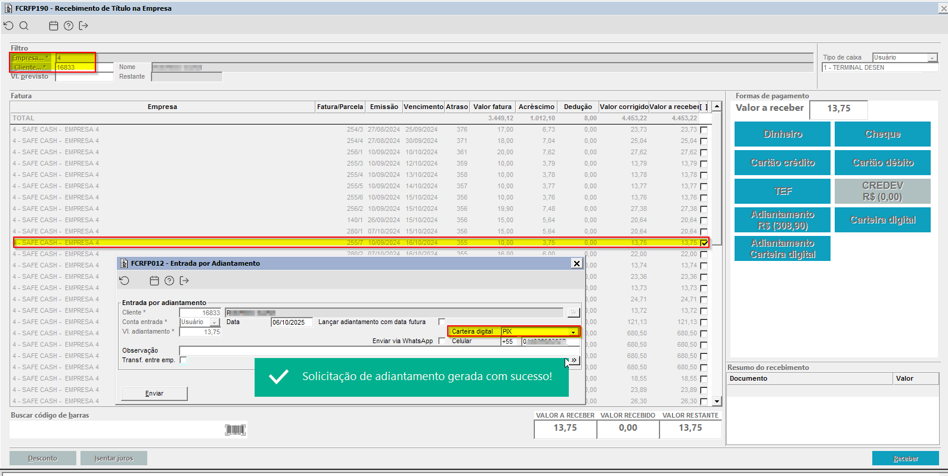Click exit icon in Entrada por Adiantamento dialog

click(x=184, y=281)
